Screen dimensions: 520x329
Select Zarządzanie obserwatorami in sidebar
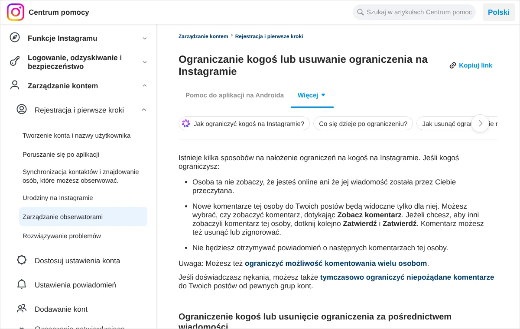(83, 216)
